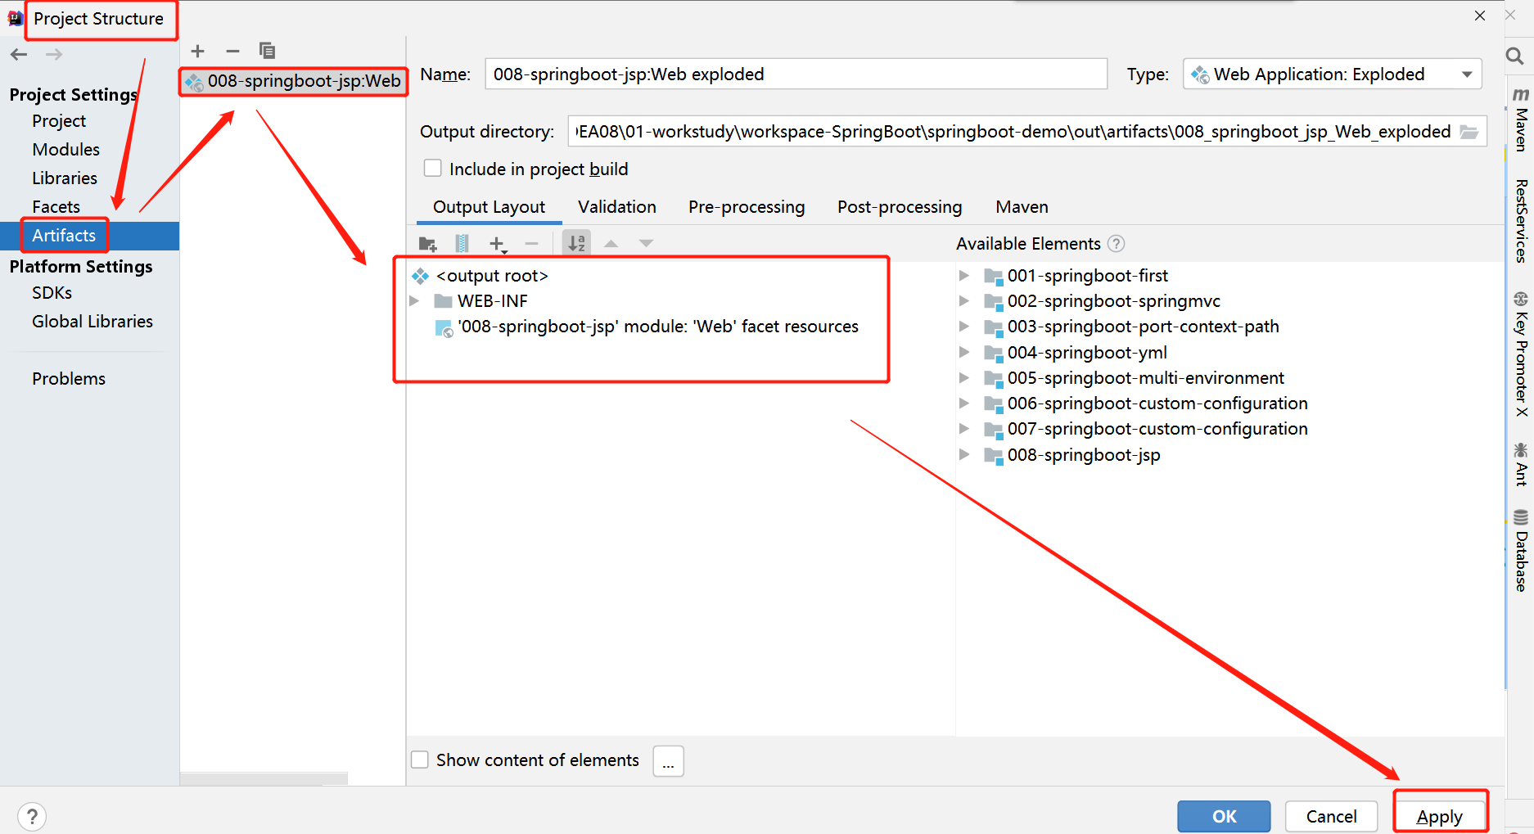Open the Problems page
The image size is (1534, 834).
[x=69, y=379]
